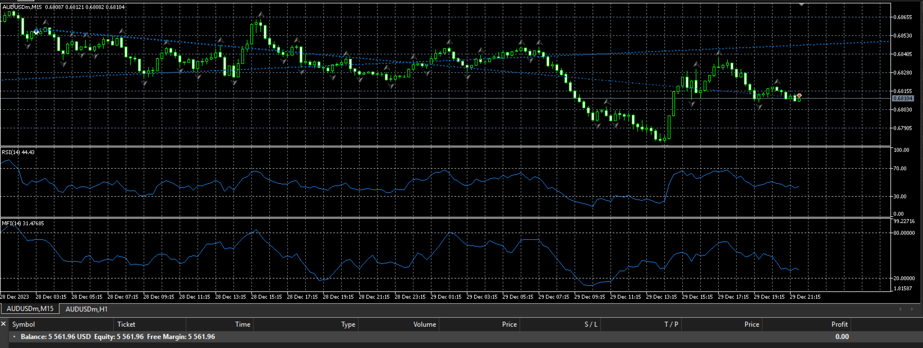Image resolution: width=923 pixels, height=348 pixels.
Task: Sort trades by the Ticket column
Action: coord(126,324)
